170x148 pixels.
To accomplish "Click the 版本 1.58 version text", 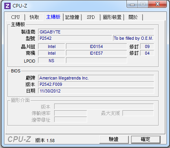I will click(x=45, y=141).
